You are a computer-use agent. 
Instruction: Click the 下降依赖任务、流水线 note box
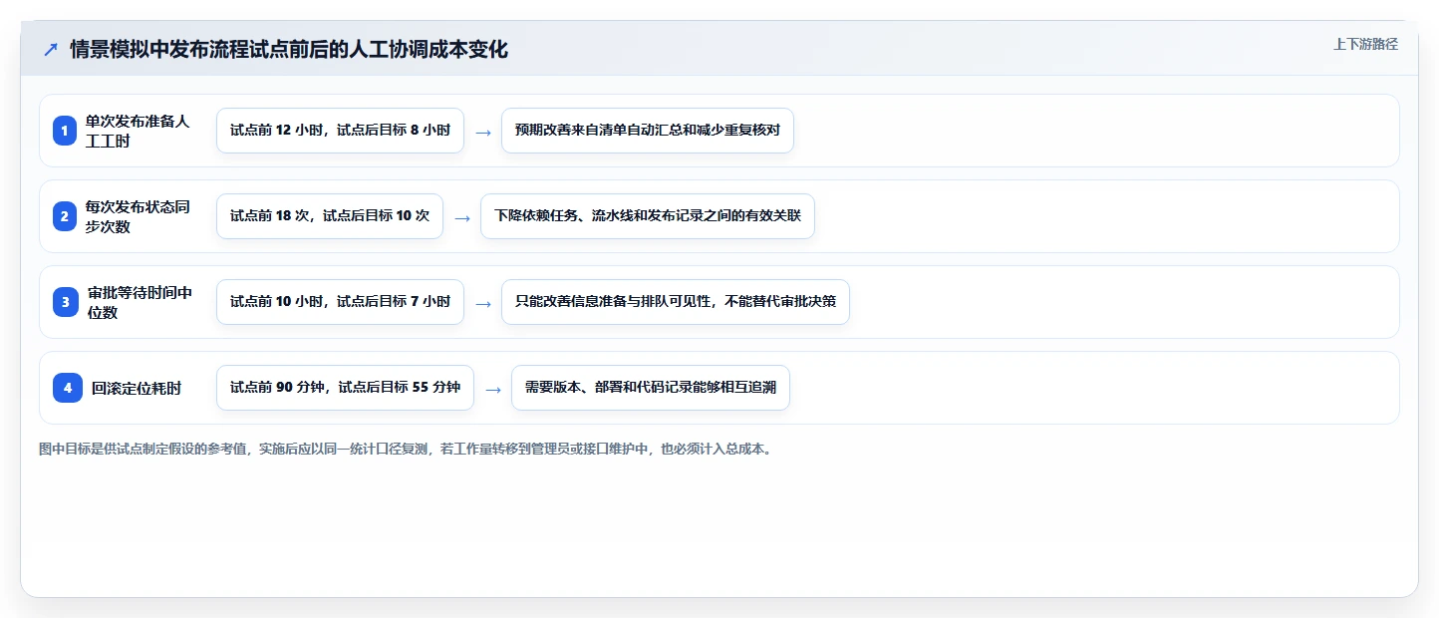pos(648,216)
